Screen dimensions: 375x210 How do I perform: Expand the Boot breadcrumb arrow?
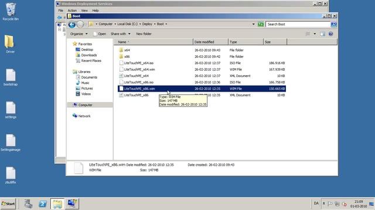[x=166, y=24]
